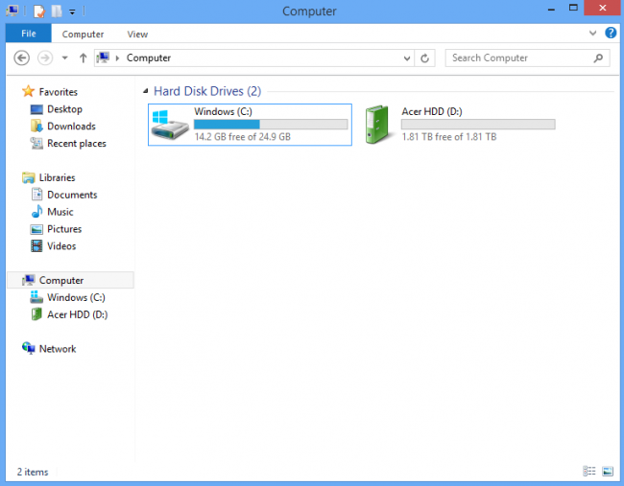
Task: Go up one folder level
Action: tap(83, 58)
